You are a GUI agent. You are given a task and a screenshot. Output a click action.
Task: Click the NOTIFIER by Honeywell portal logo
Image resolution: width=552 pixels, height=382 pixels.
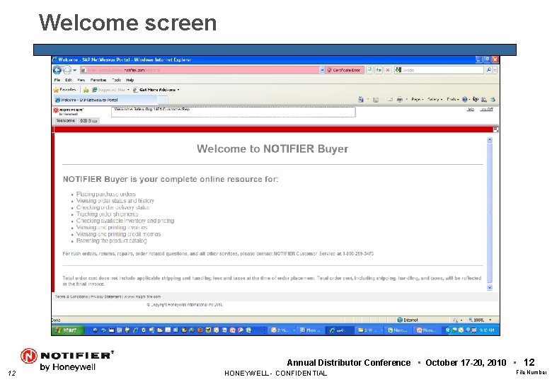point(69,112)
